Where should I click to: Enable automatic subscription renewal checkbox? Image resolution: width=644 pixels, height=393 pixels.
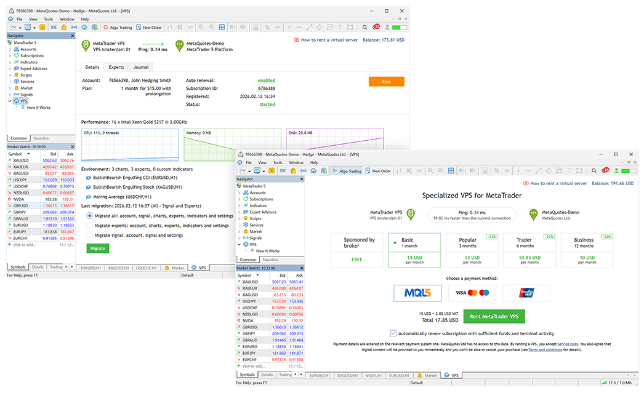393,332
